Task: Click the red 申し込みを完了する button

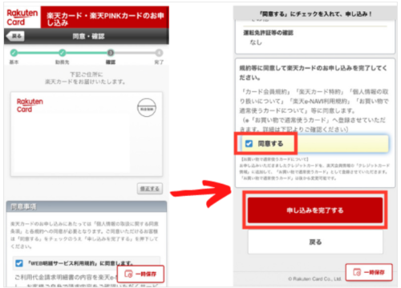Action: [x=315, y=210]
